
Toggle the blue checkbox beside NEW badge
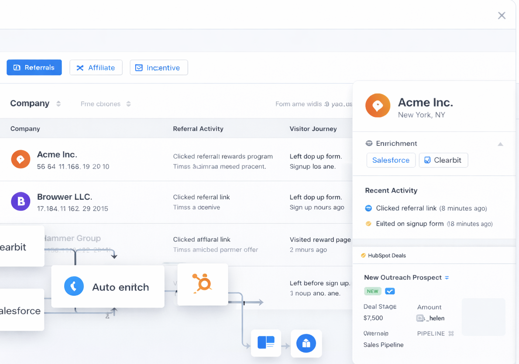click(390, 291)
